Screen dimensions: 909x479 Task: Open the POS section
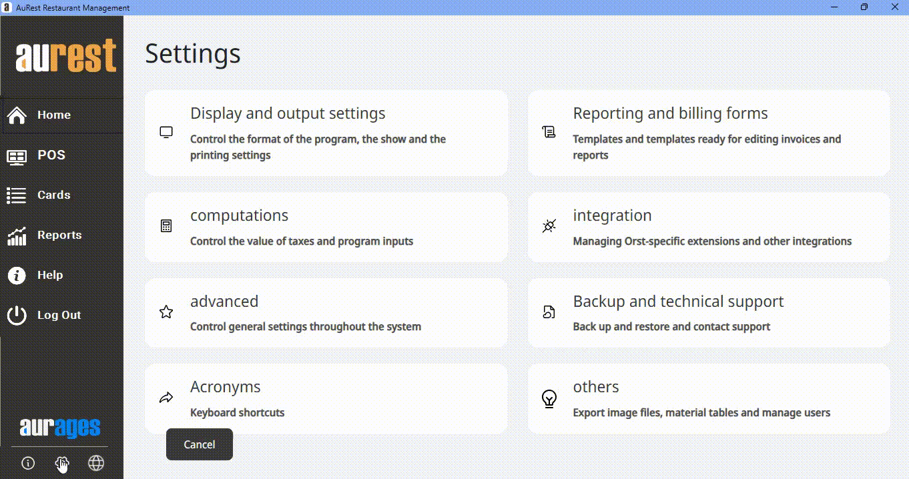pos(51,155)
